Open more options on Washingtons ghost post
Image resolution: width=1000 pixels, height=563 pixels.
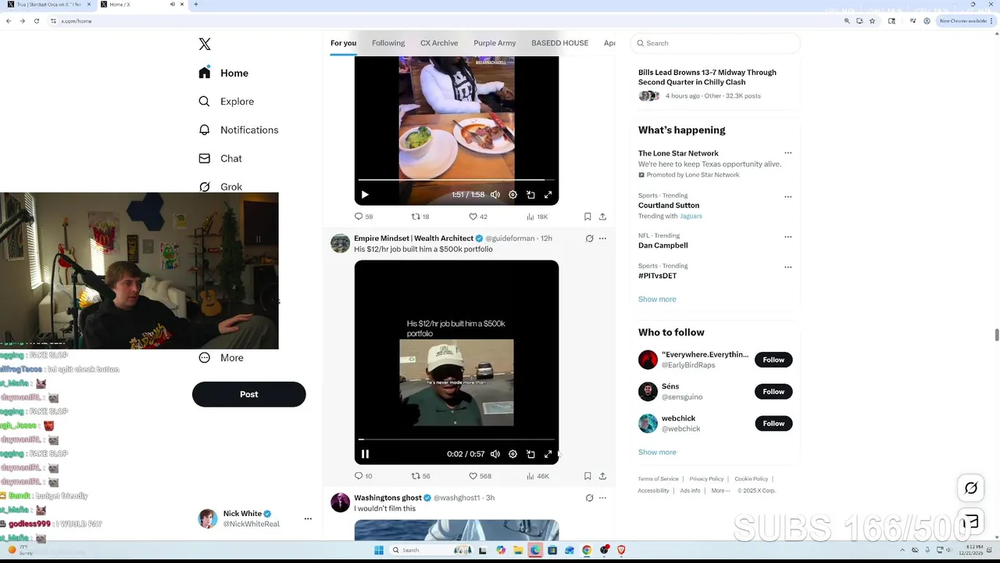(602, 498)
